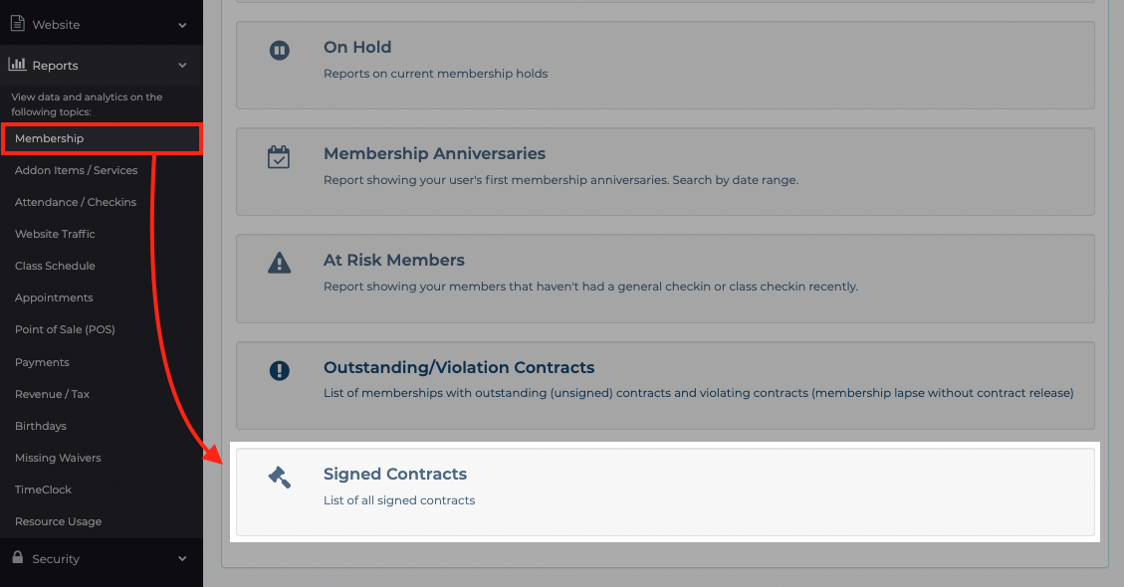Click the warning triangle icon for At Risk Members

coord(280,263)
